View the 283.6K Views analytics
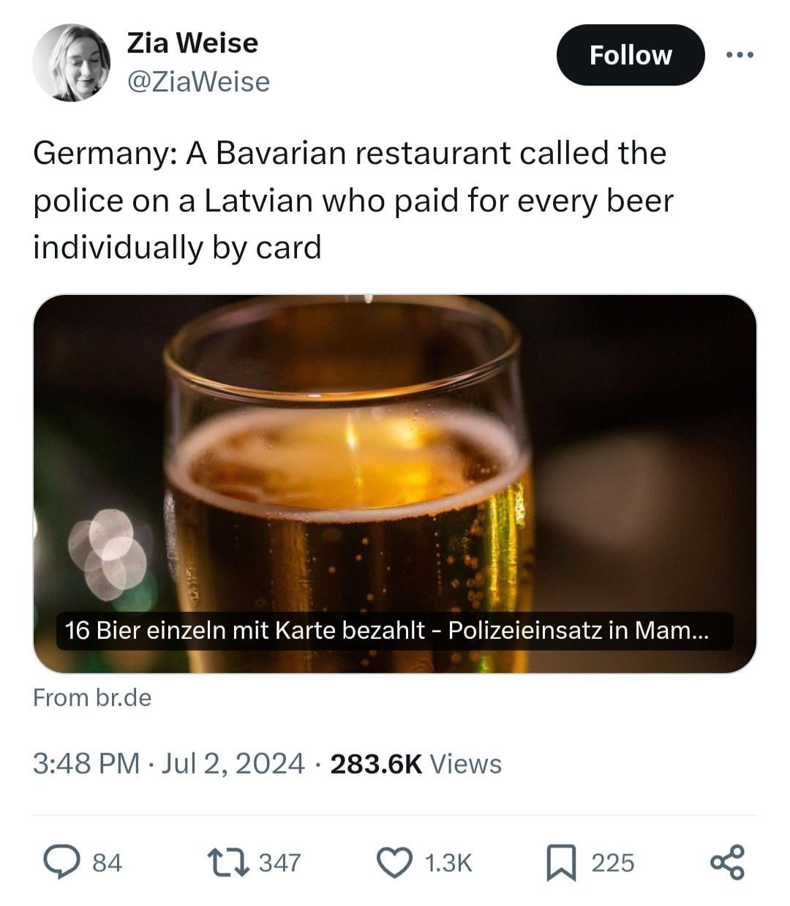790x906 pixels. coord(416,763)
